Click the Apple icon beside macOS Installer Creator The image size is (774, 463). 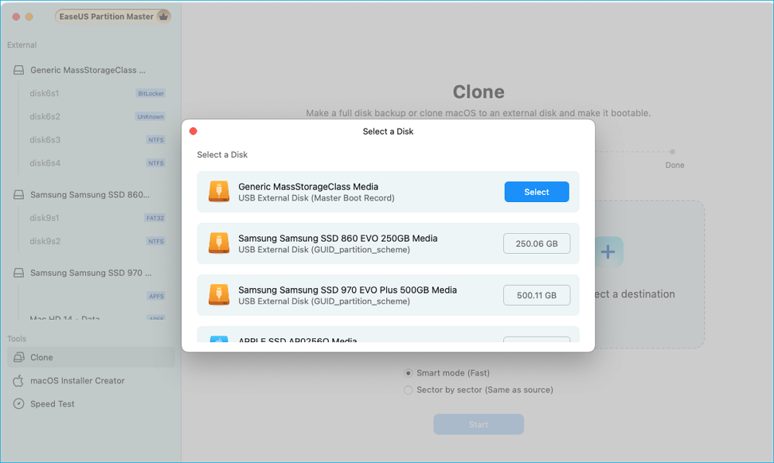[19, 380]
